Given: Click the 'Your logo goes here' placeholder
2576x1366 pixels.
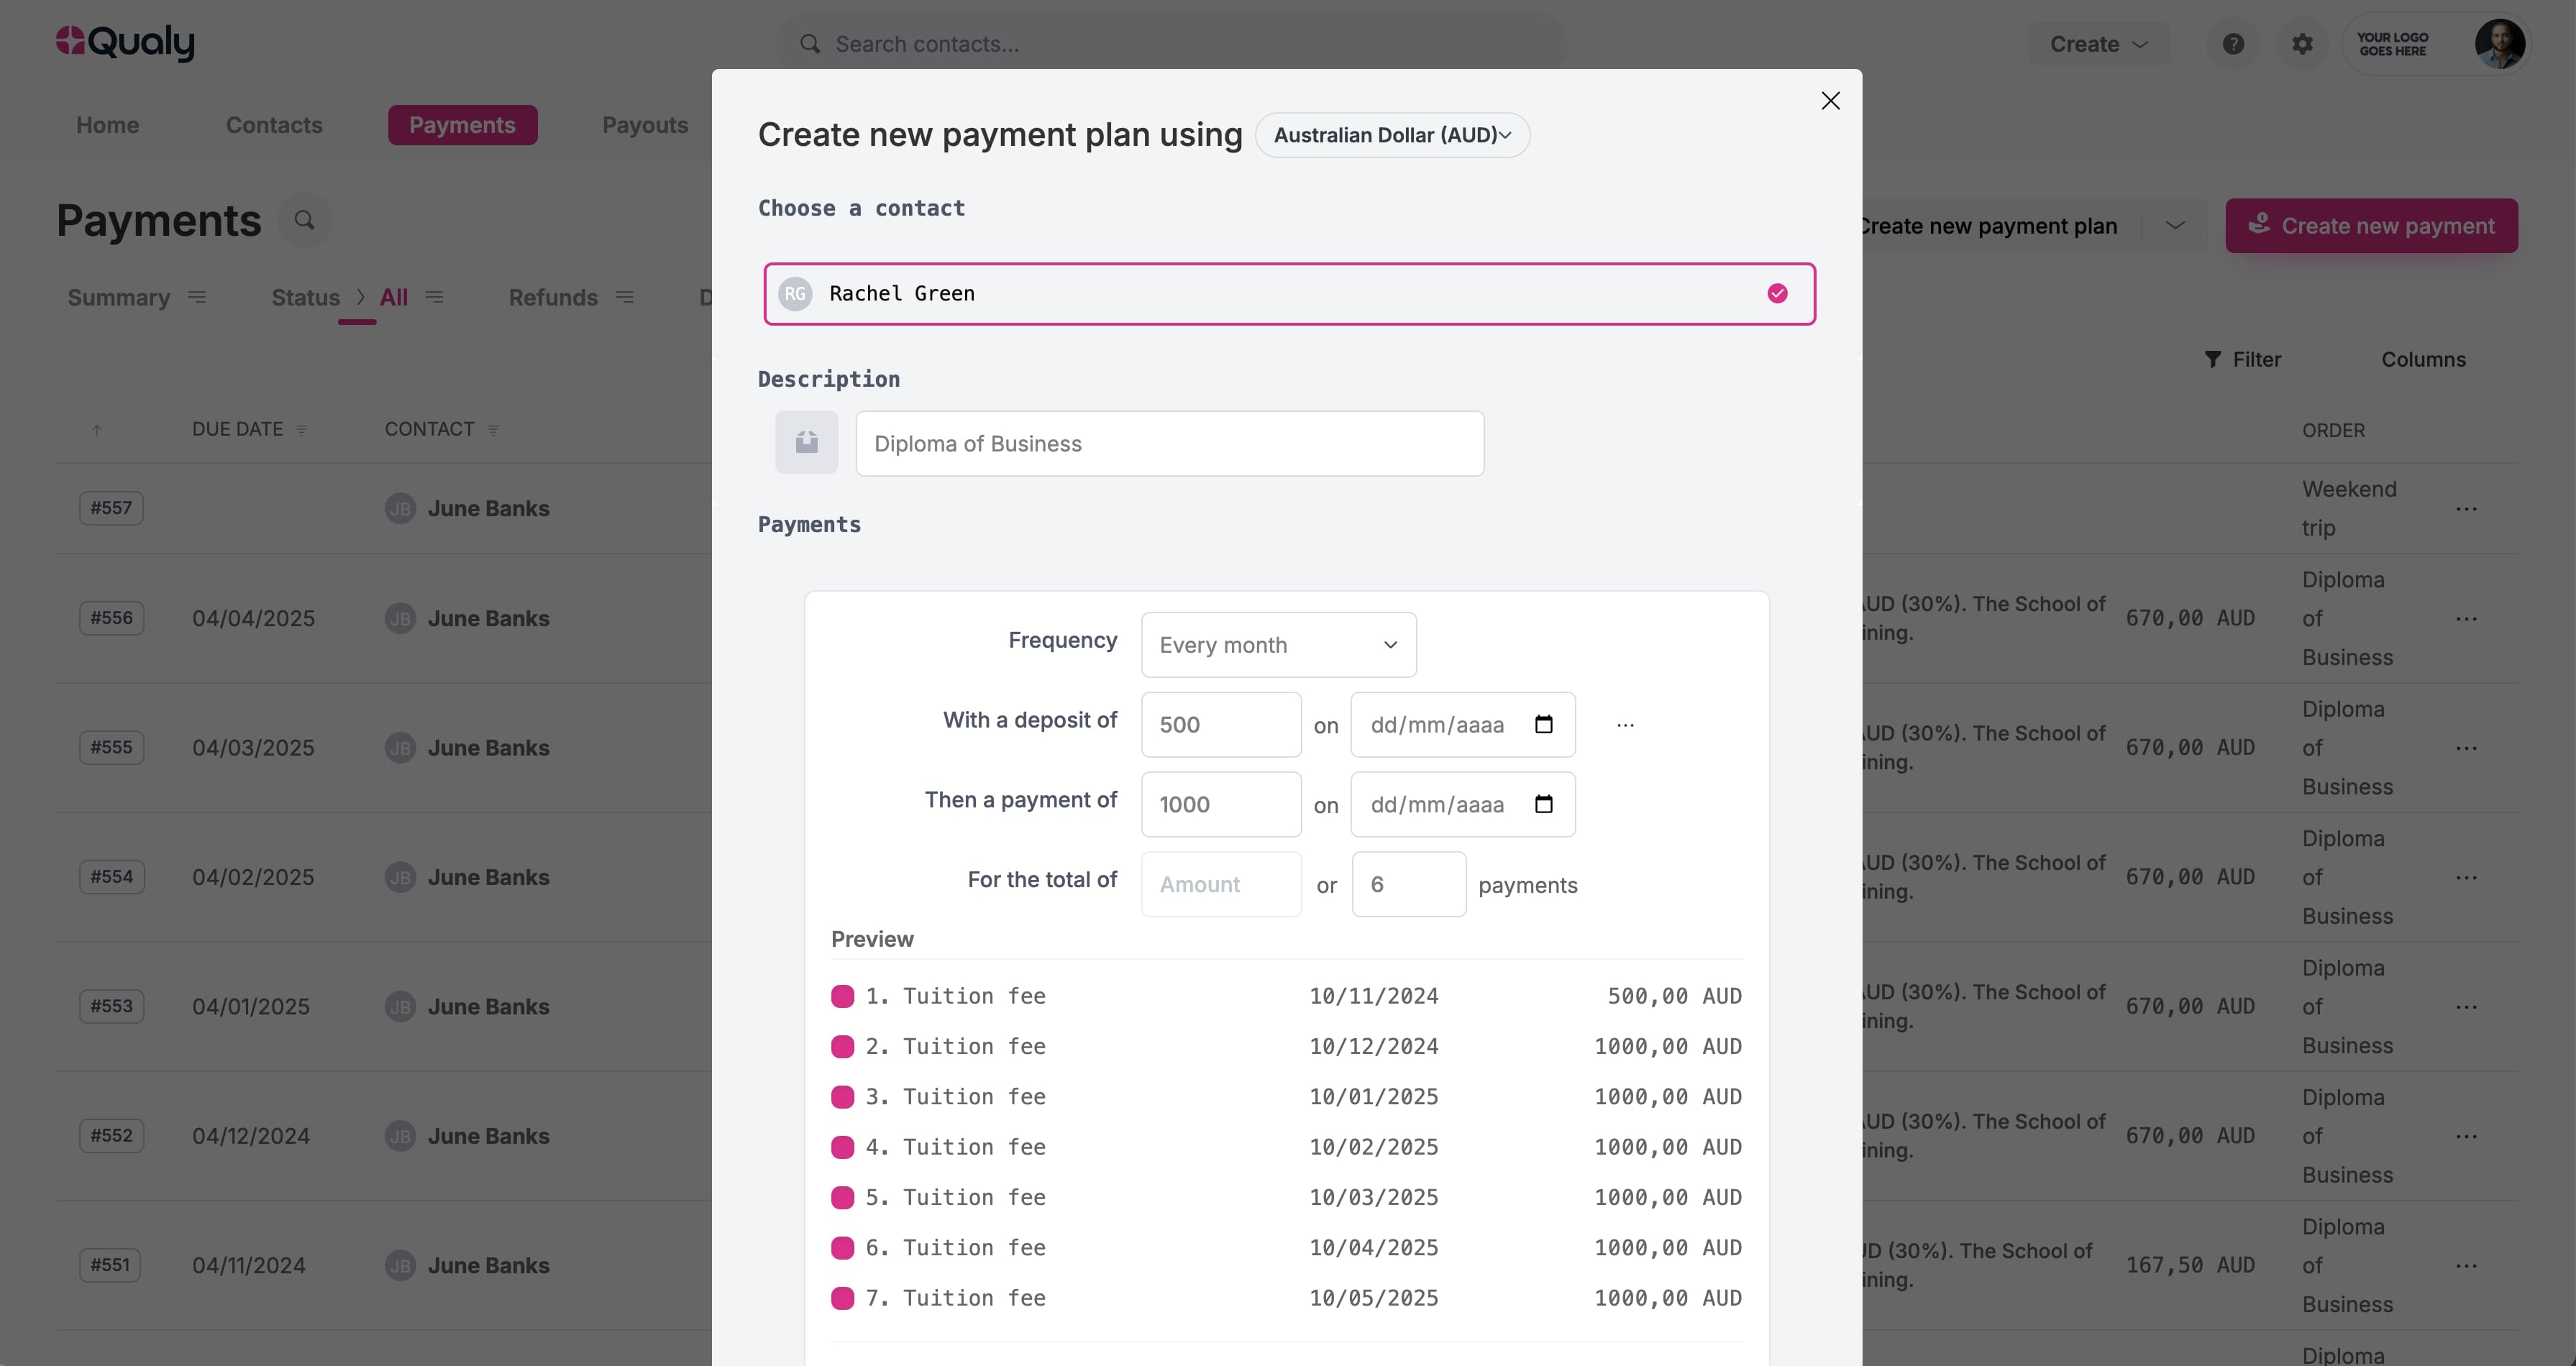Looking at the screenshot, I should click(2392, 44).
